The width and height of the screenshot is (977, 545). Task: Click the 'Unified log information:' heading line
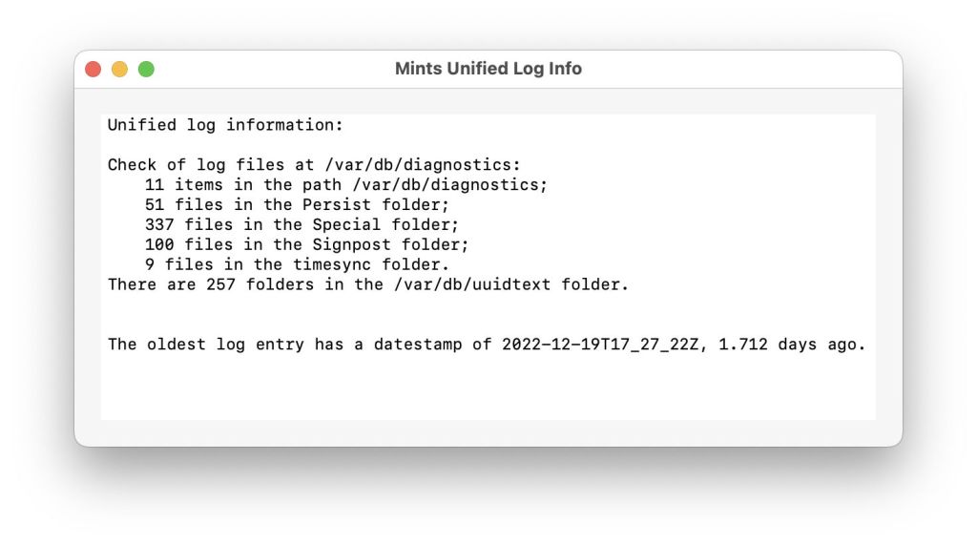pos(224,125)
